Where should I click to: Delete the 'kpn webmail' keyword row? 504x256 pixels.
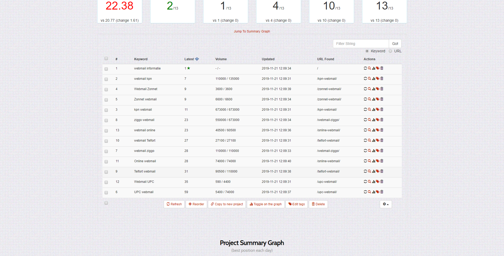382,109
